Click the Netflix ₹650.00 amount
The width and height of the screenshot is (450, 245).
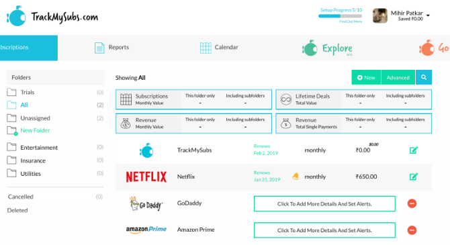[366, 177]
